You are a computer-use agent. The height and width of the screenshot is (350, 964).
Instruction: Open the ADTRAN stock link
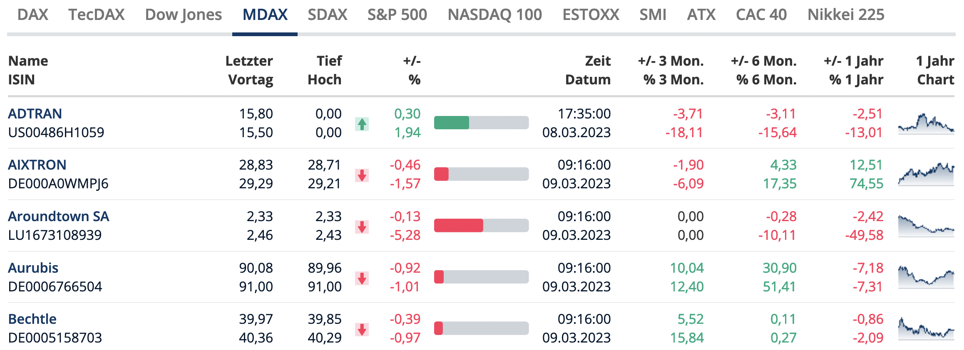pyautogui.click(x=35, y=113)
